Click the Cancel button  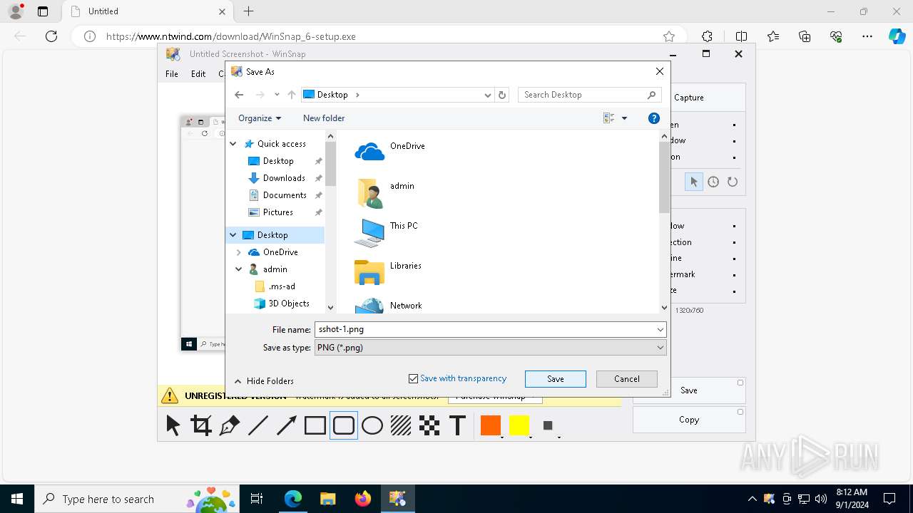627,379
